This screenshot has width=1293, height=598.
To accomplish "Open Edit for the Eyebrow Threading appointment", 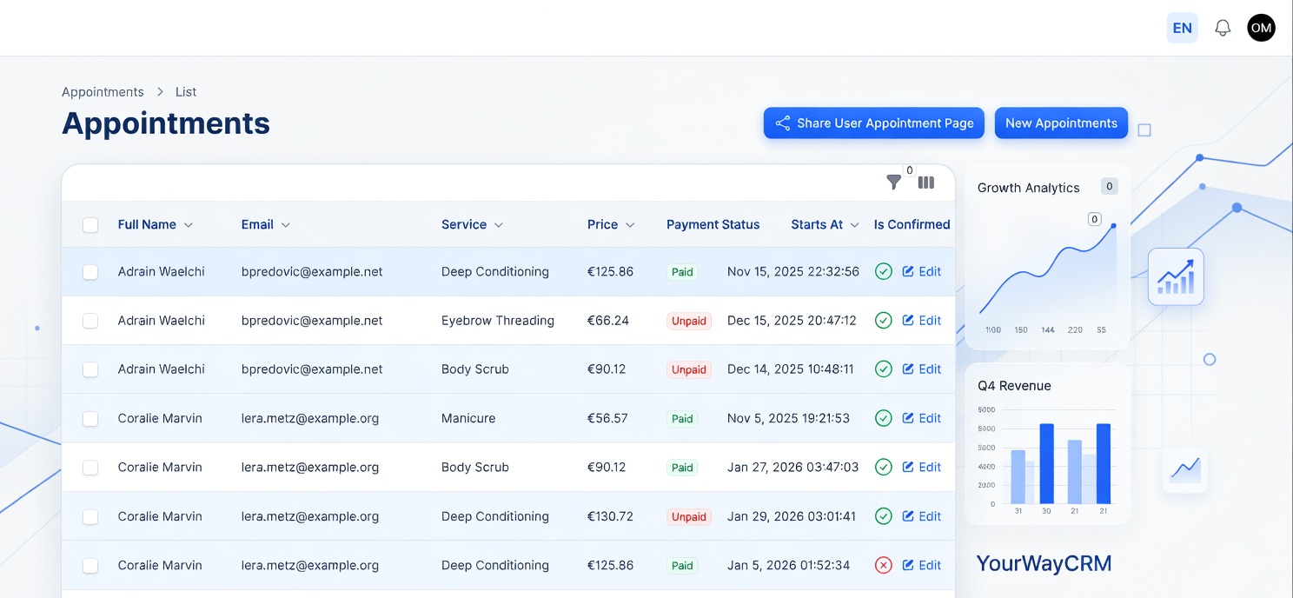I will coord(921,320).
